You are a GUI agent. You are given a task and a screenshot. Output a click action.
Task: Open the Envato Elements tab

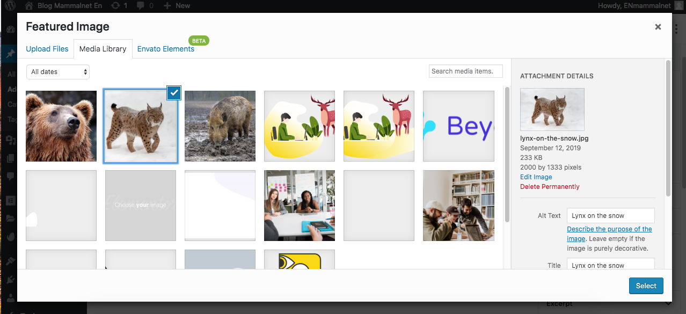(166, 49)
